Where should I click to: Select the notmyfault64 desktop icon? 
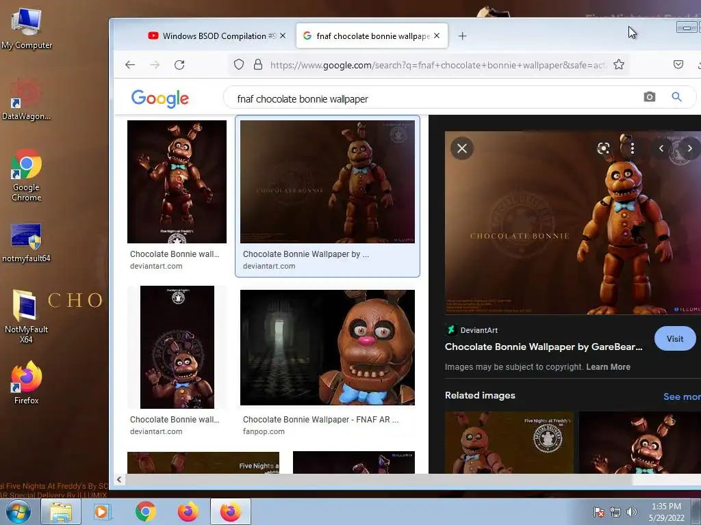tap(27, 243)
